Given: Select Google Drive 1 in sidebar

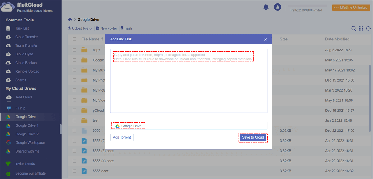Looking at the screenshot, I should pyautogui.click(x=27, y=125).
